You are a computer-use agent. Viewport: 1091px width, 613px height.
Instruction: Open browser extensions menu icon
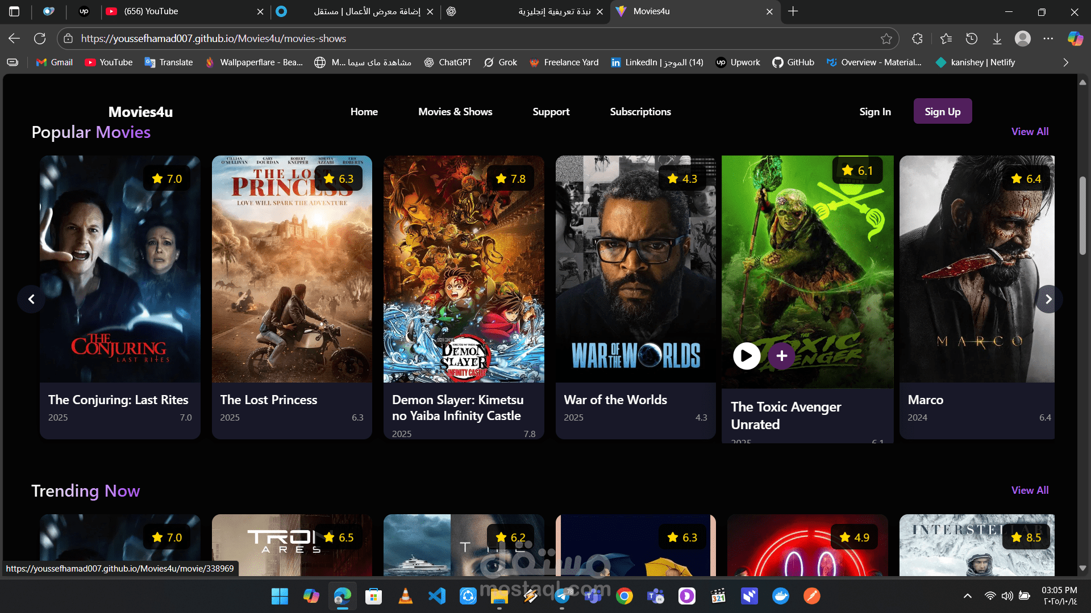coord(917,39)
